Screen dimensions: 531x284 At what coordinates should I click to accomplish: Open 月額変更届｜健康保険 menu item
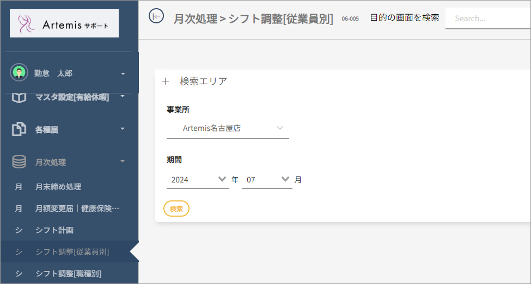pyautogui.click(x=77, y=209)
